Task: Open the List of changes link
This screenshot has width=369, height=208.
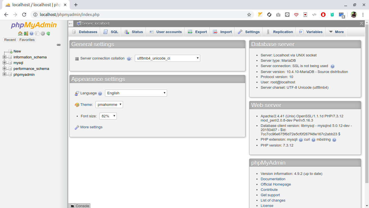Action: point(273,200)
